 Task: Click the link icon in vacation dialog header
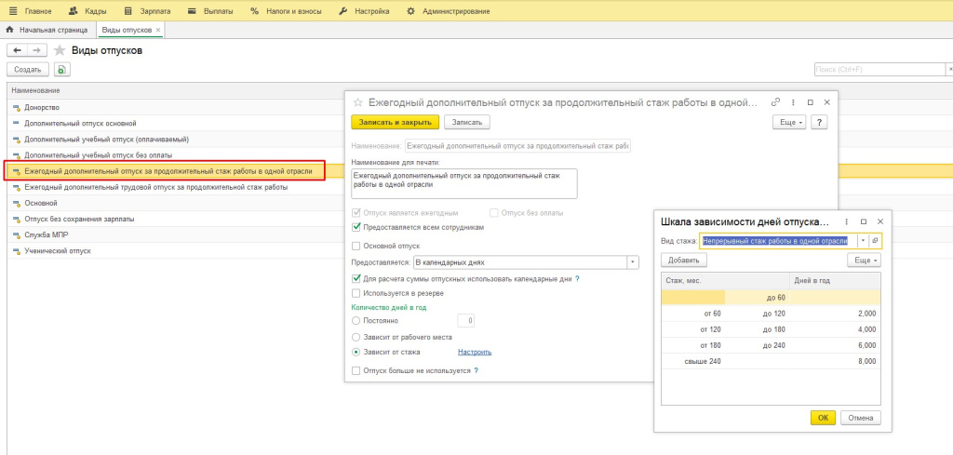775,102
